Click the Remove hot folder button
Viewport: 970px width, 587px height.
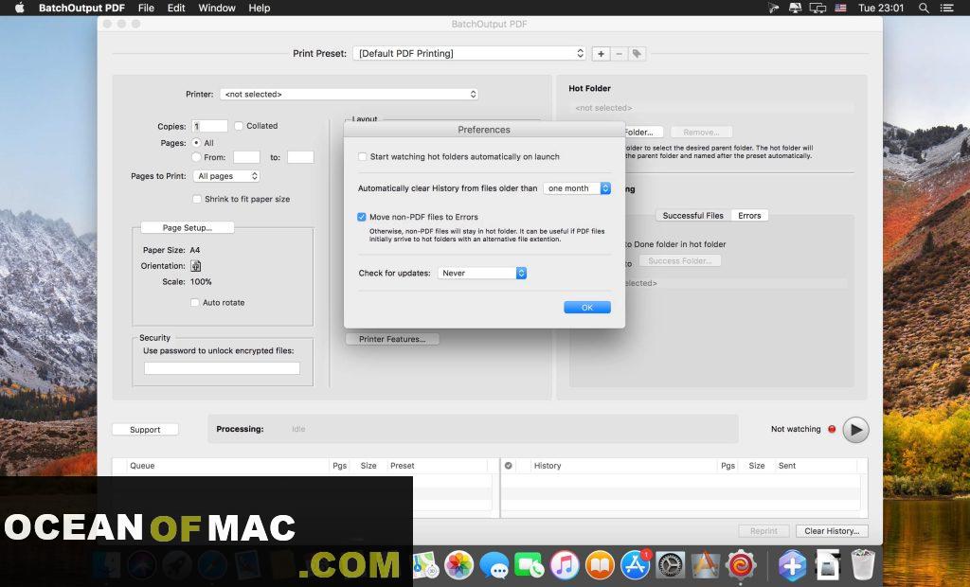(701, 132)
